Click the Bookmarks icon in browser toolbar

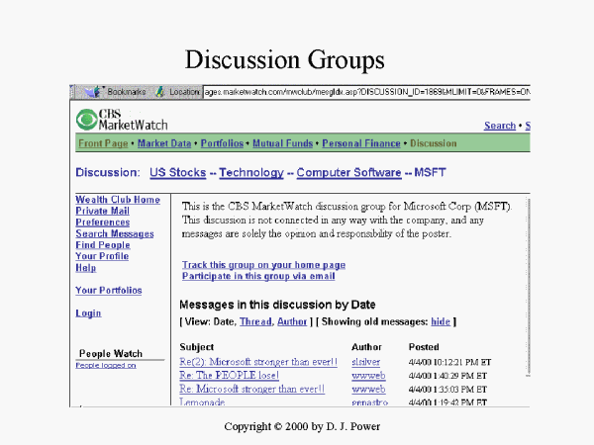pos(93,92)
